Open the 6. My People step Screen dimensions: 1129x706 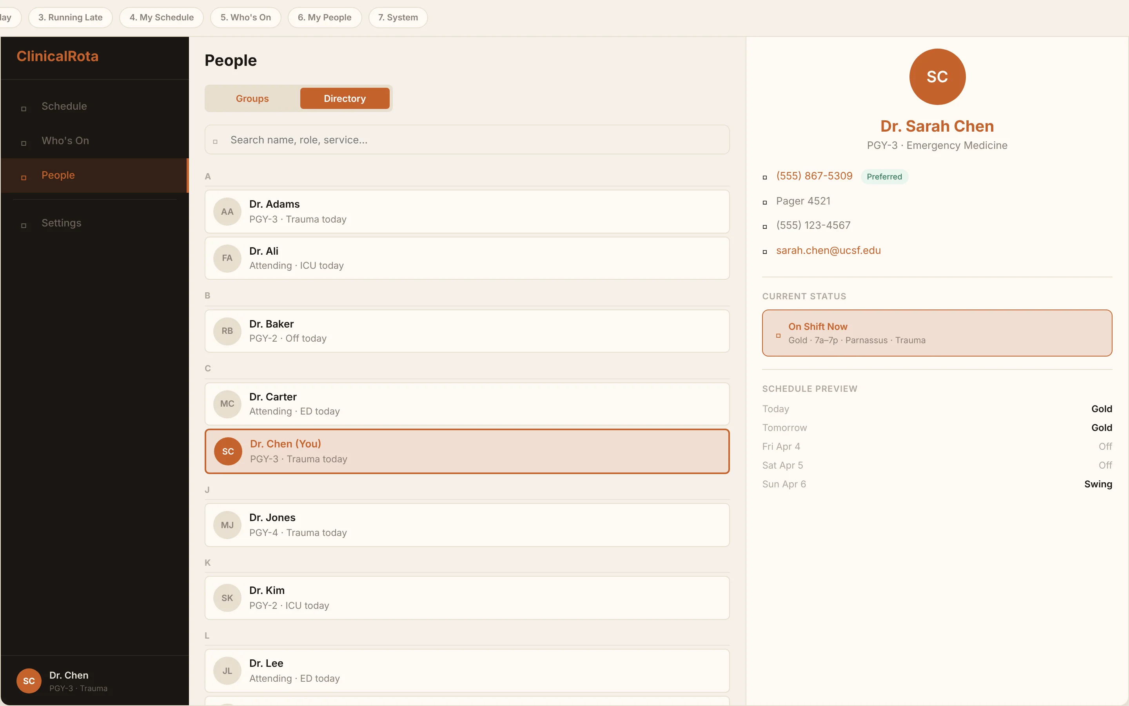[325, 17]
